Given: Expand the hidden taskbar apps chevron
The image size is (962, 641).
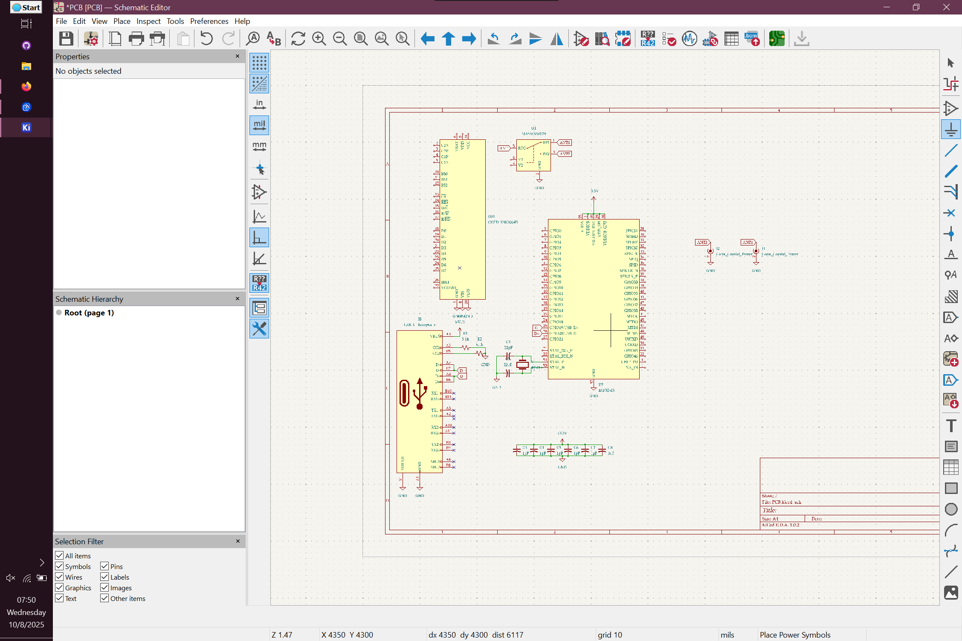Looking at the screenshot, I should [x=42, y=563].
